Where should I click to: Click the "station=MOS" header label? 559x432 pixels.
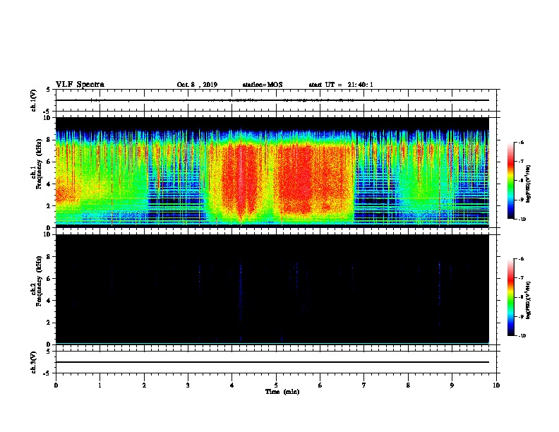pos(263,85)
